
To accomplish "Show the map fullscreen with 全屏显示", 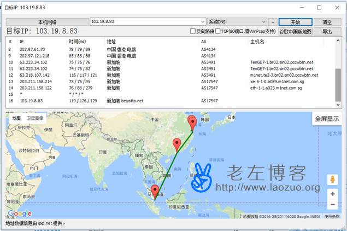I will coord(326,118).
